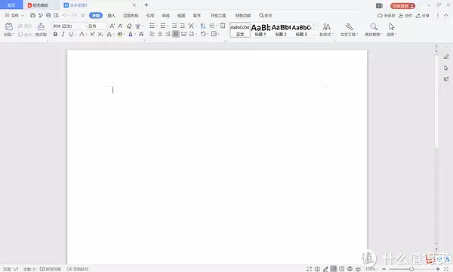Click the zoom slider handle
This screenshot has width=453, height=272.
[x=411, y=269]
